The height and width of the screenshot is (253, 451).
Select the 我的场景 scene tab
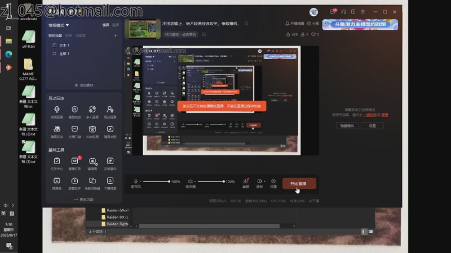(55, 35)
